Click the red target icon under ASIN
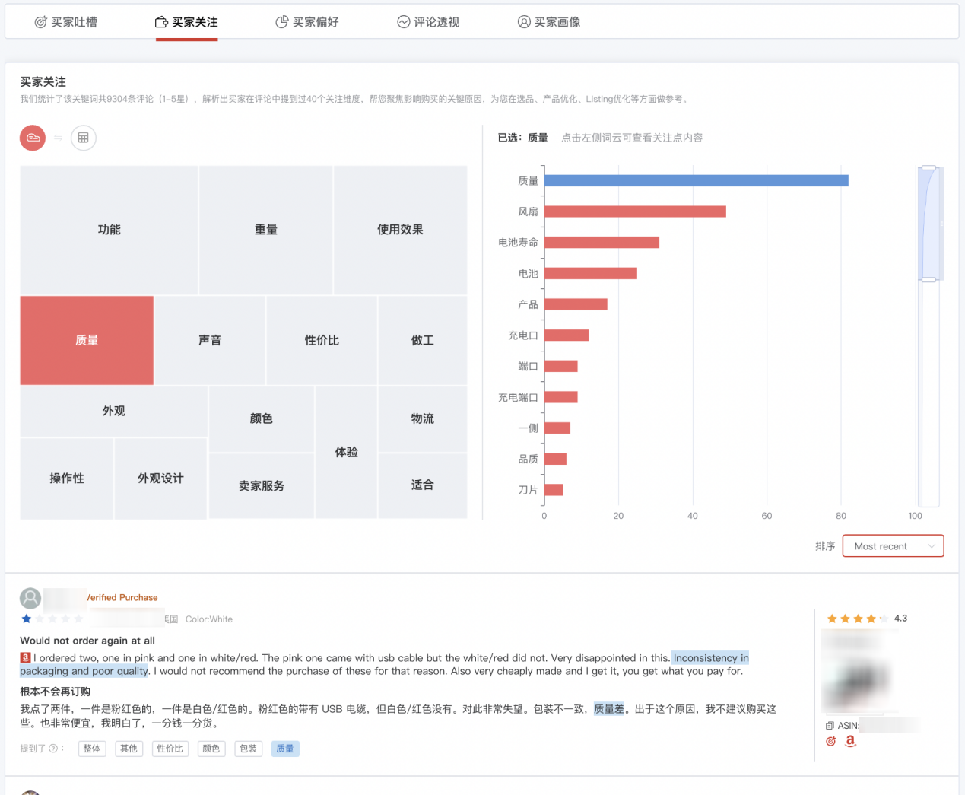This screenshot has height=795, width=965. pos(830,741)
